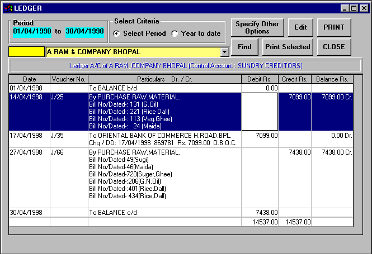Click the period start date 01/04/1998 field
This screenshot has height=254, width=372.
tap(32, 31)
